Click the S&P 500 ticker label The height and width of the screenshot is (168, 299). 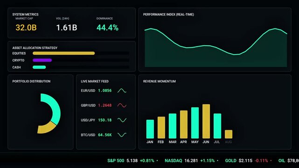click(x=116, y=161)
